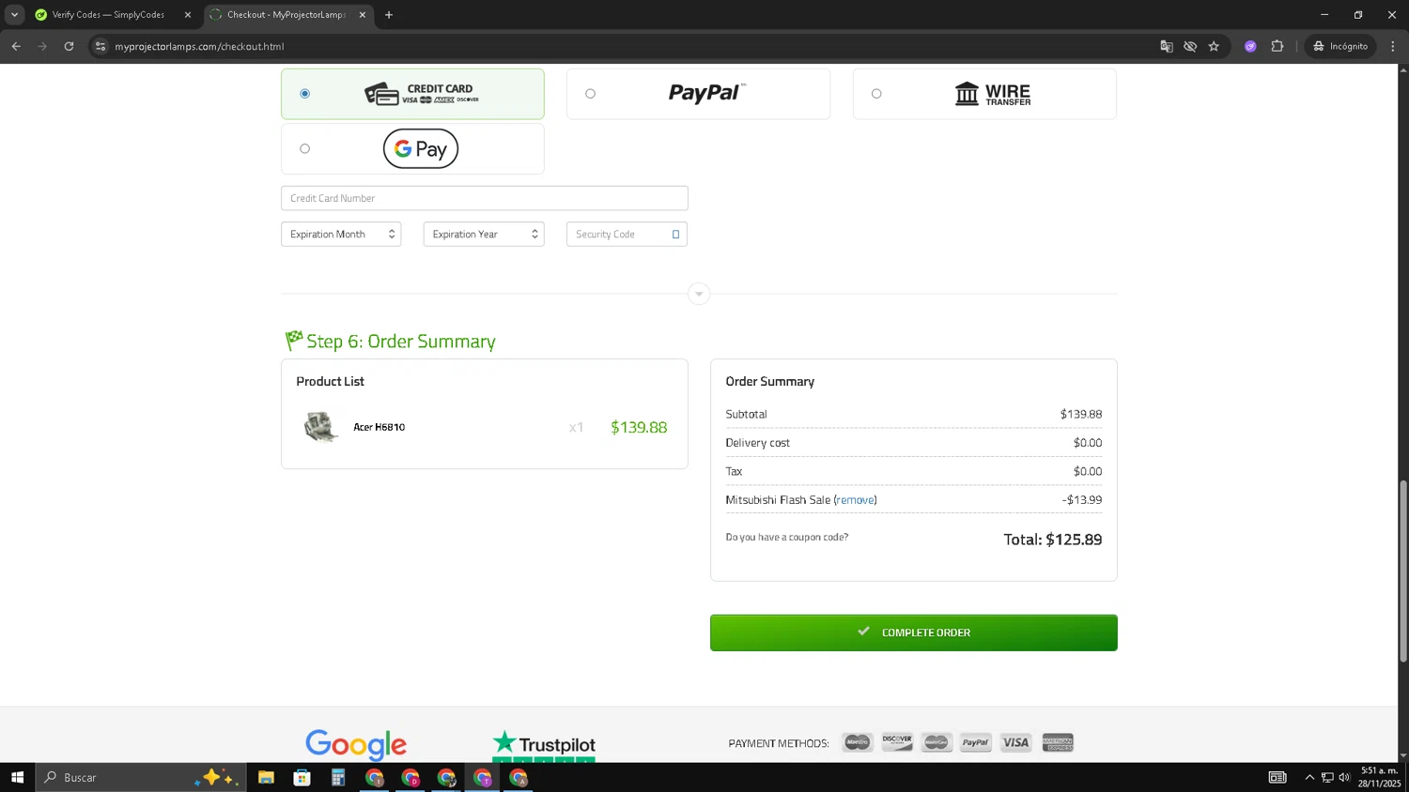
Task: Open the tab search dropdown
Action: click(14, 15)
